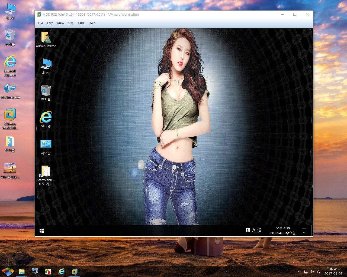The image size is (347, 277).
Task: Maximize the VMware Workstation window
Action: coord(295,15)
